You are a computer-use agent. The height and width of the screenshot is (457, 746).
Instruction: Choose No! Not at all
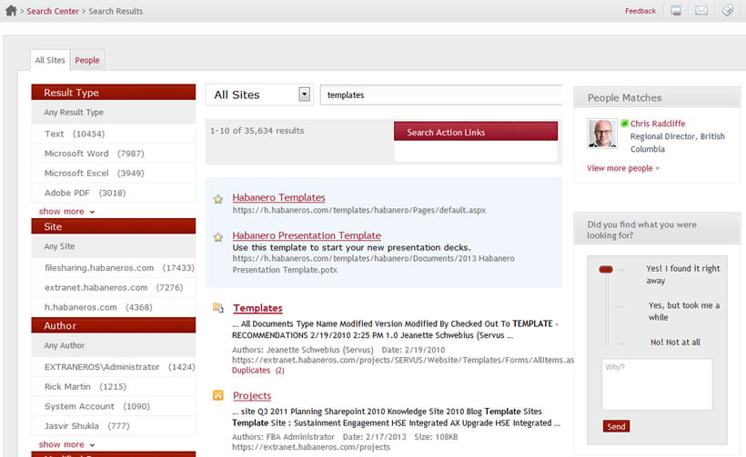point(675,342)
